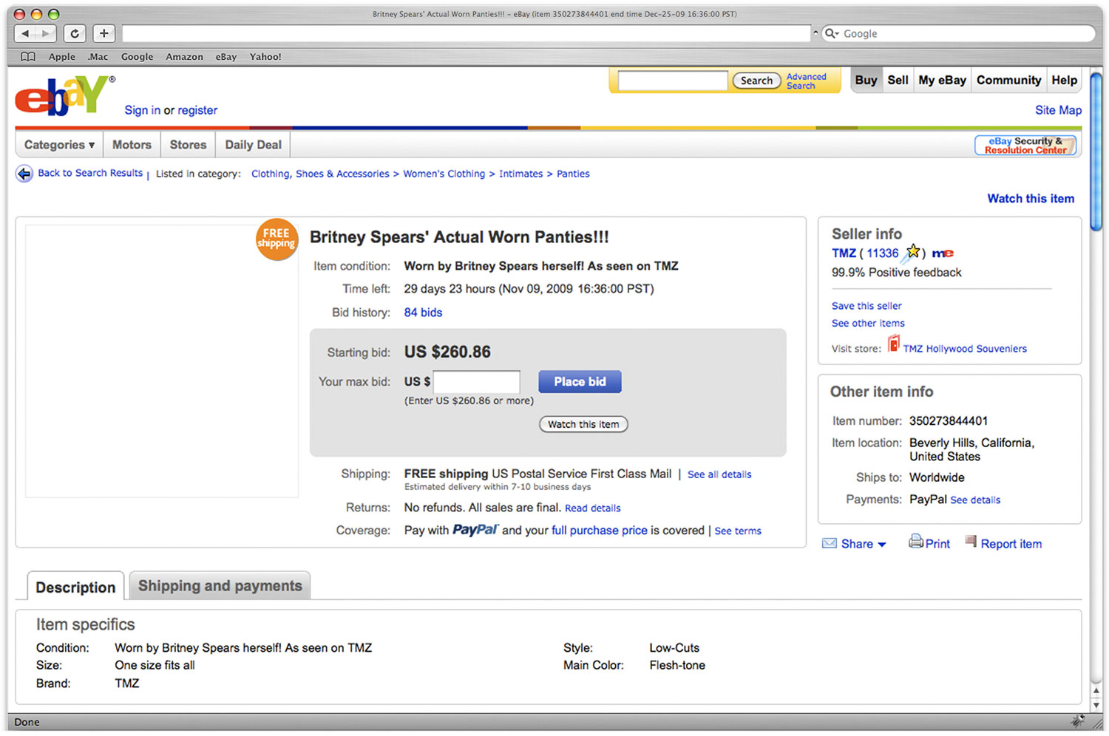Click the PayPal logo in Coverage row
Image resolution: width=1109 pixels, height=736 pixels.
(475, 530)
